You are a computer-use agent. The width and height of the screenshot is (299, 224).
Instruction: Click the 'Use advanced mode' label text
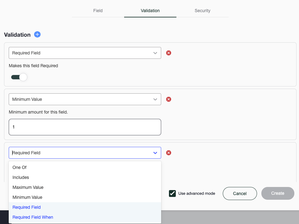[x=197, y=193]
